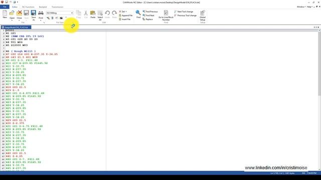Expand the Close button dropdown arrow
Viewport: 321px width, 180px height.
pos(19,20)
